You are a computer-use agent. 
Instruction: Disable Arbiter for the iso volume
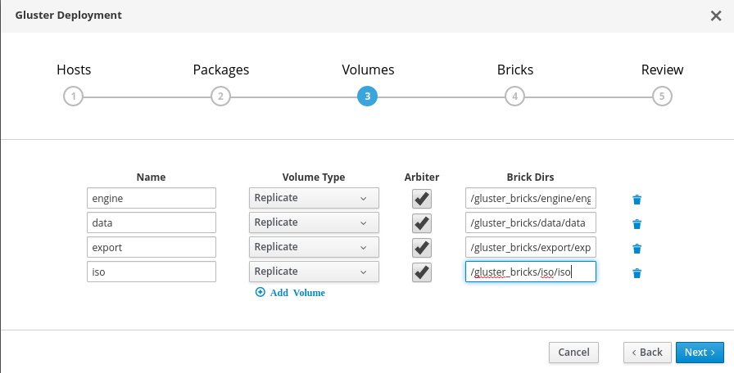click(422, 272)
